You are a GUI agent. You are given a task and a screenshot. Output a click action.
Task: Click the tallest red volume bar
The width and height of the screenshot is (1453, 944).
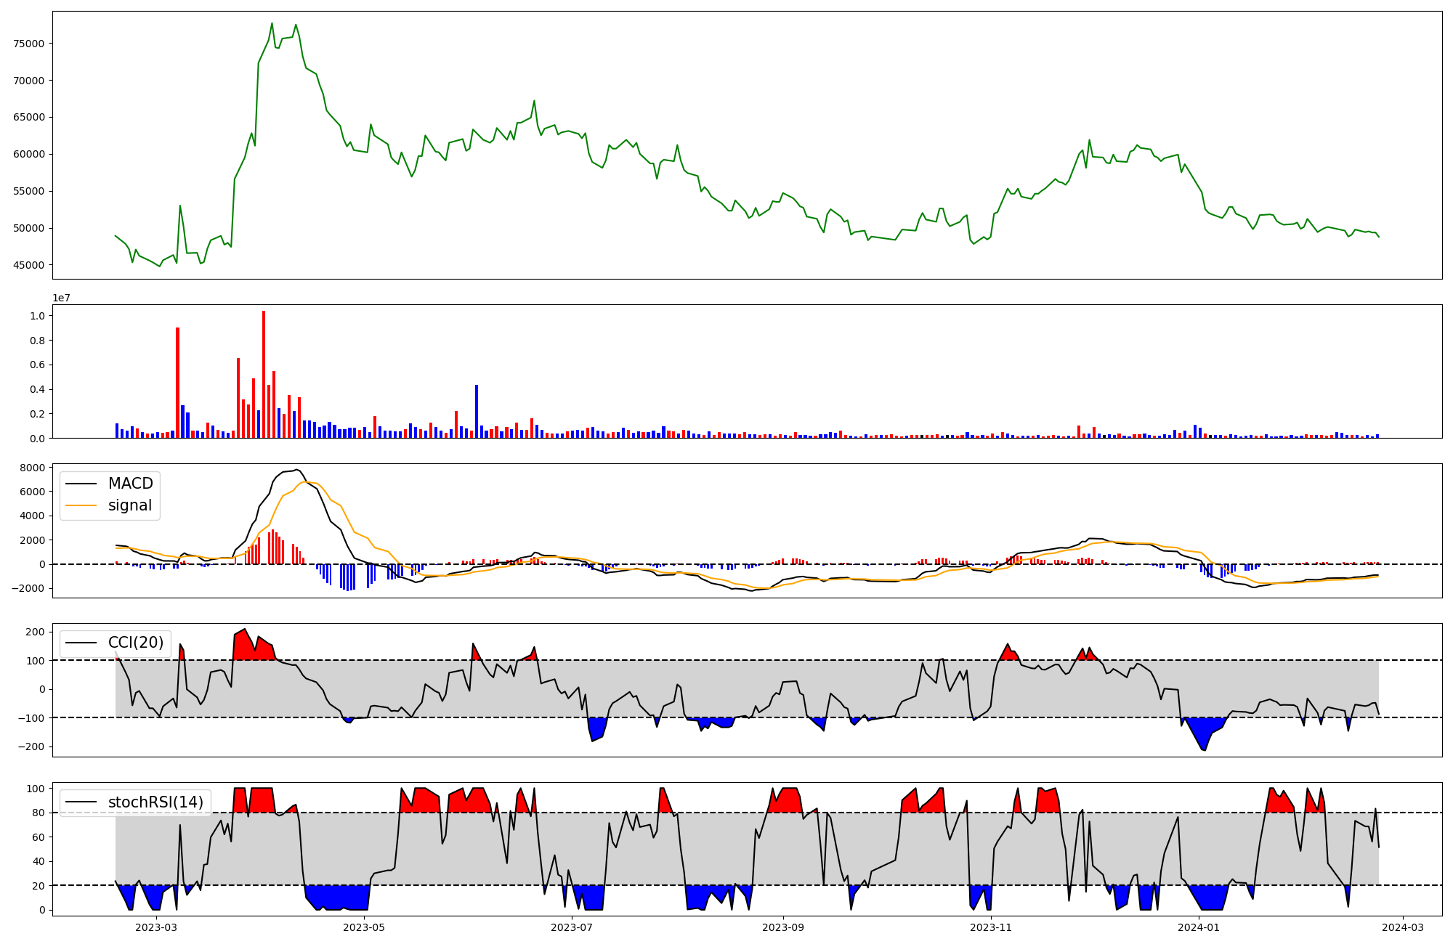pyautogui.click(x=264, y=374)
